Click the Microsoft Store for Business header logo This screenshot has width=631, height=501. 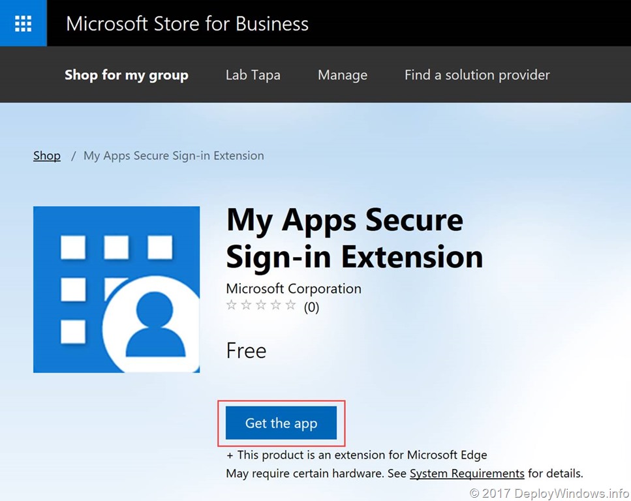187,23
